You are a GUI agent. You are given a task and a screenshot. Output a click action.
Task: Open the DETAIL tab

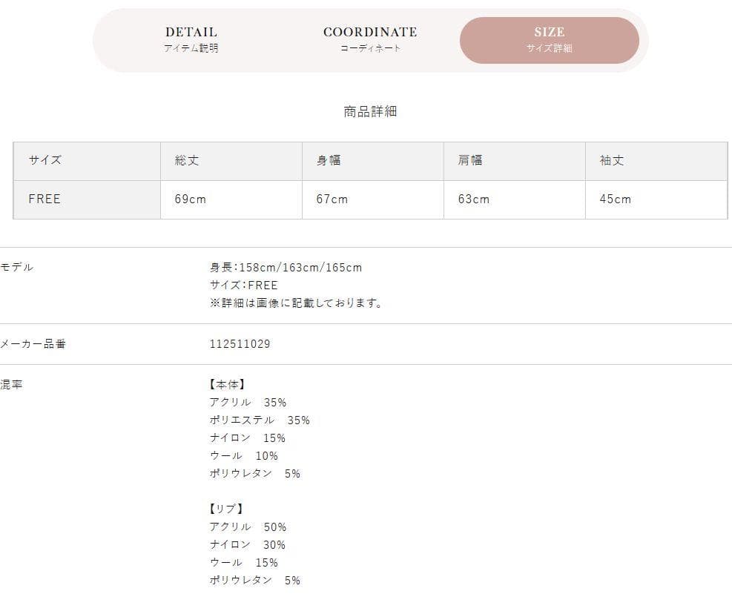point(191,40)
